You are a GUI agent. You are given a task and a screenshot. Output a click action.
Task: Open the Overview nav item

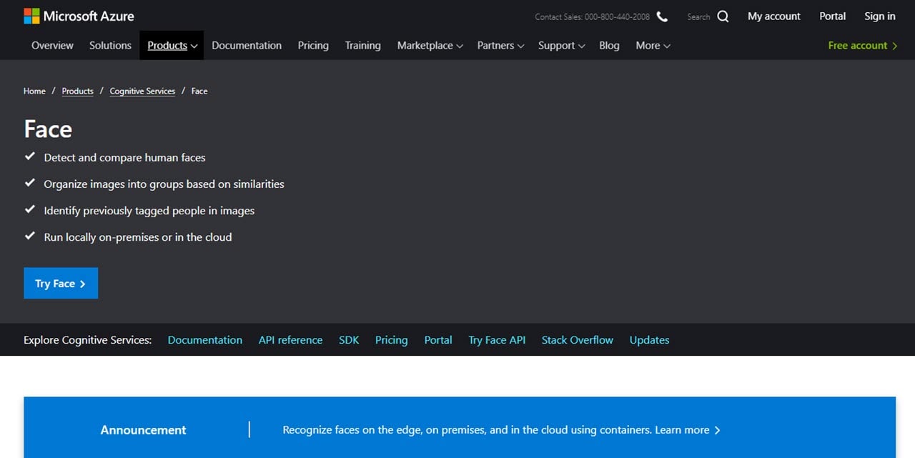click(52, 45)
